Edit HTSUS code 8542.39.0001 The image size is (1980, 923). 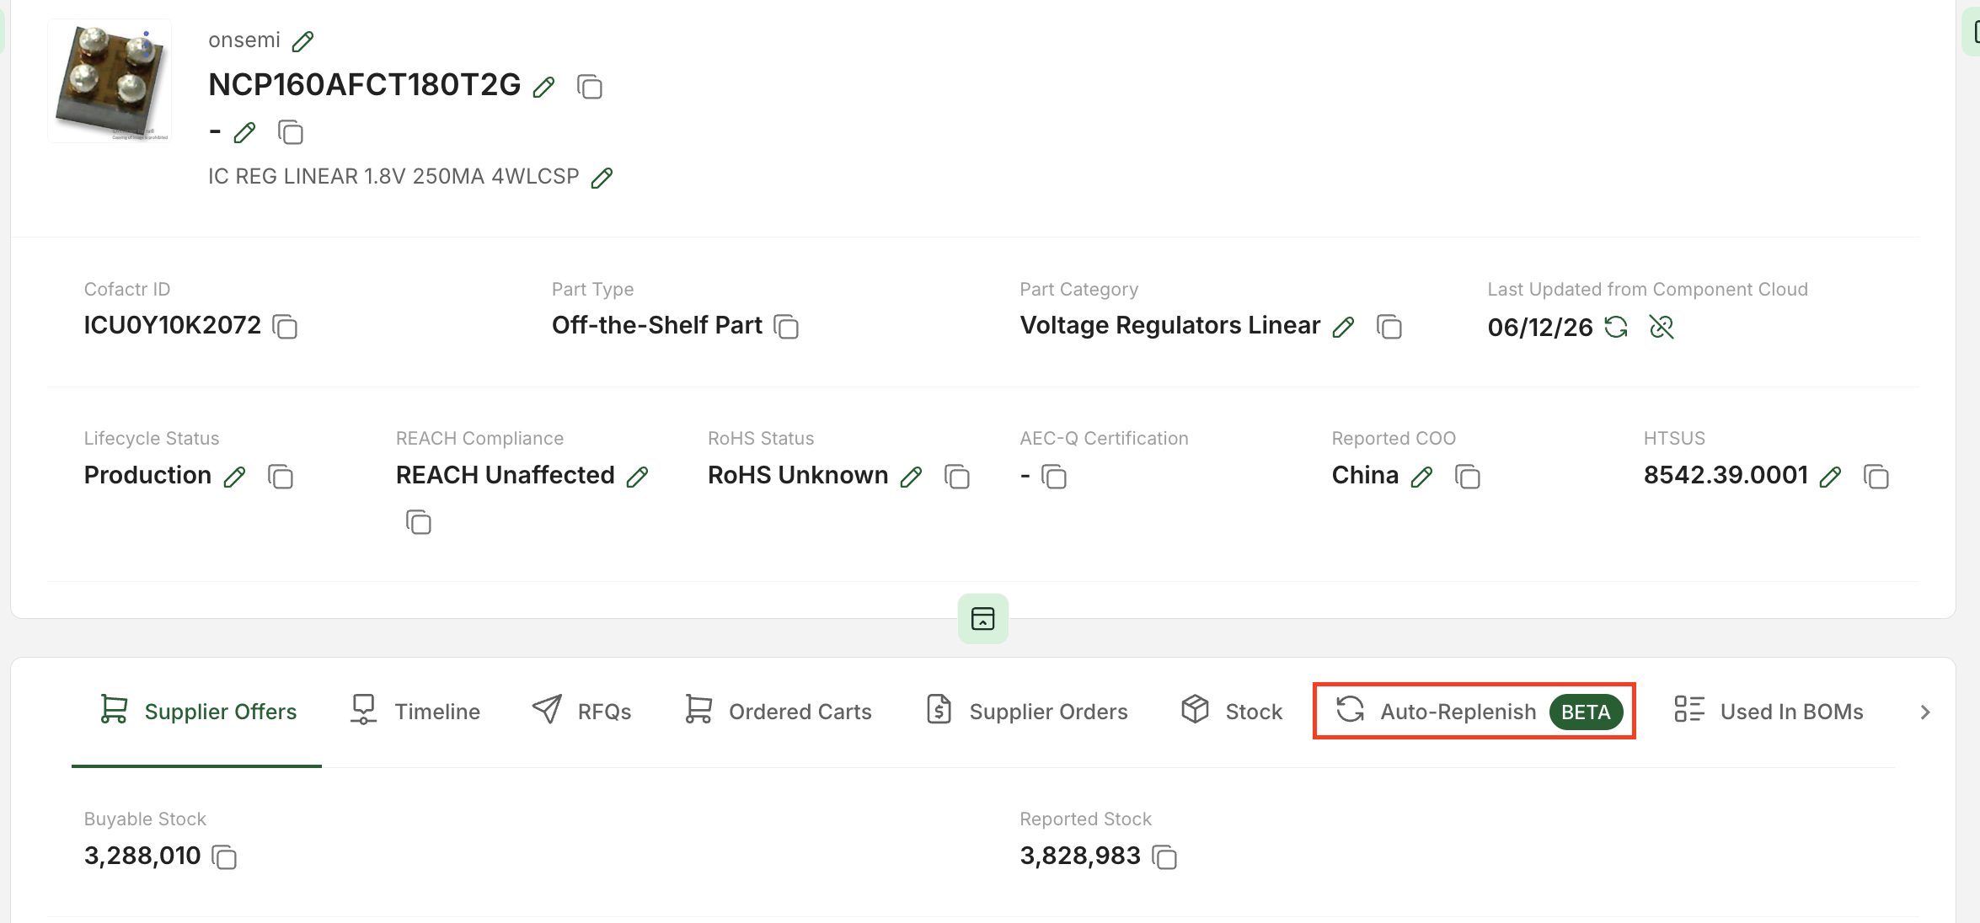click(x=1831, y=477)
